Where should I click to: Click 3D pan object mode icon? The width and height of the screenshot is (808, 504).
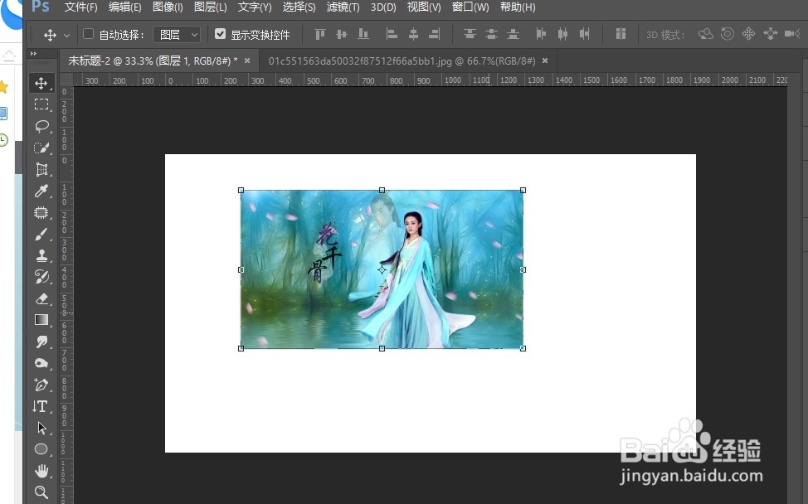(749, 34)
